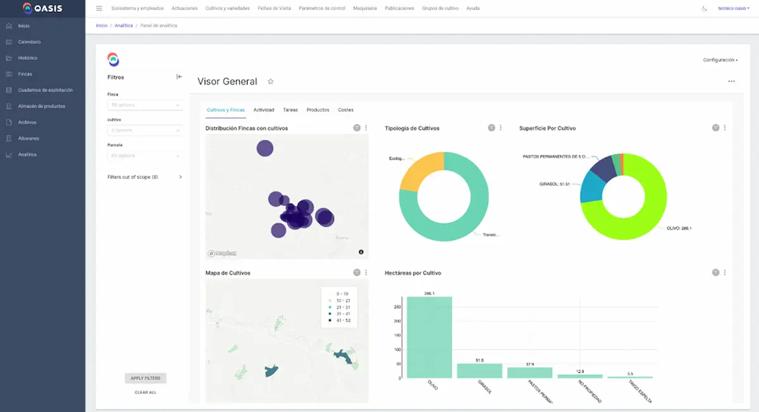
Task: Switch to the Actividad tab
Action: tap(264, 110)
